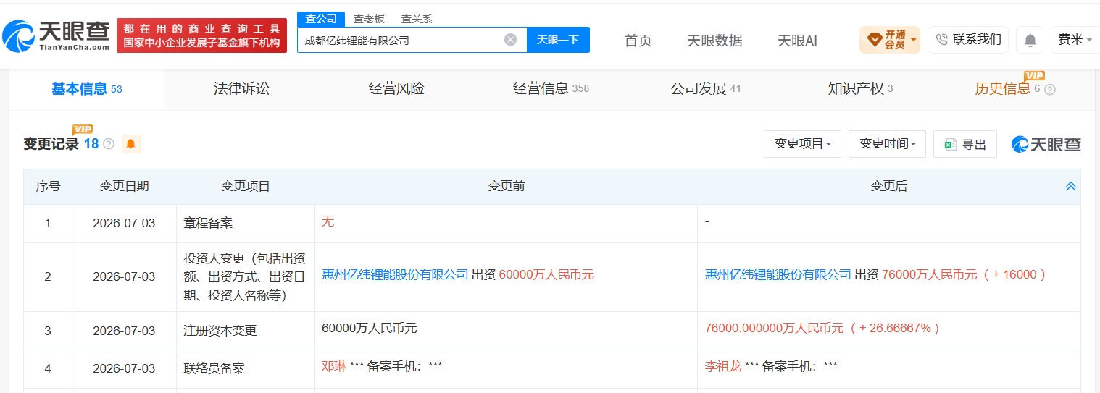
Task: Click the help icon beside 历史信息 6
Action: coord(1050,90)
